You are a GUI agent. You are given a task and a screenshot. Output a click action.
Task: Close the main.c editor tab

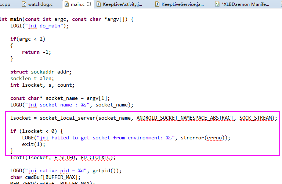click(89, 4)
